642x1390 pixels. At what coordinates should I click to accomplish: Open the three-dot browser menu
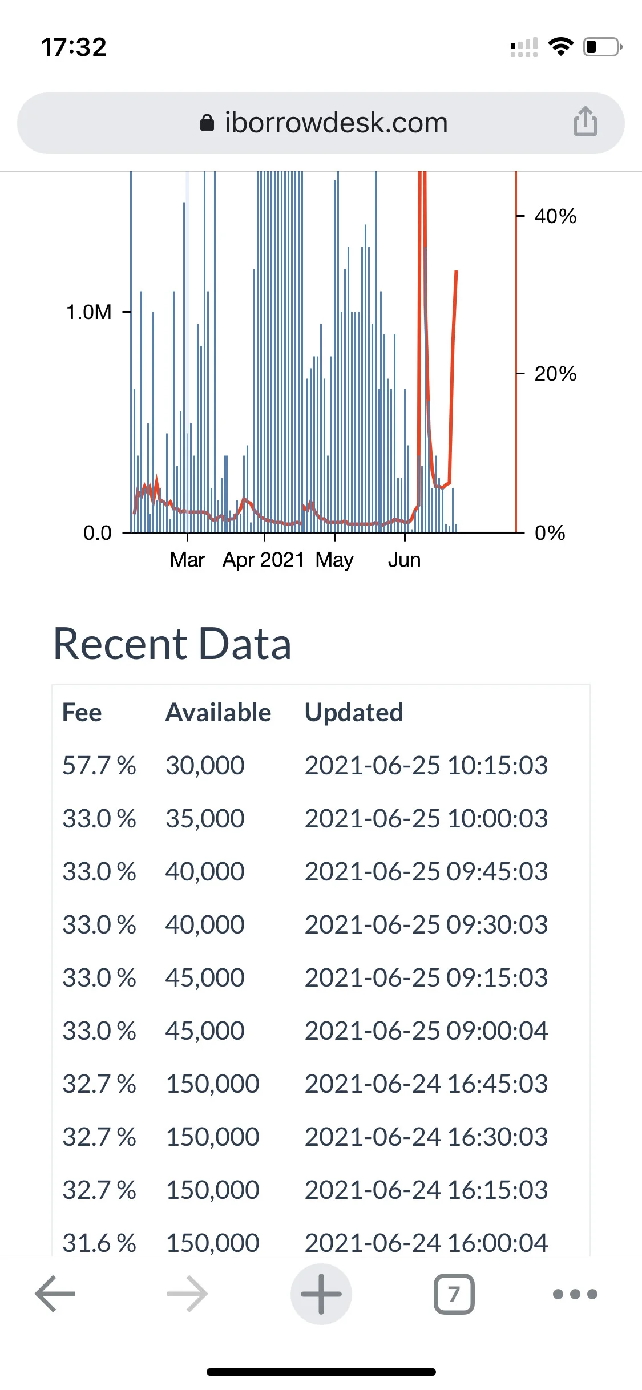(575, 1294)
